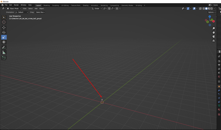Open Orientation Default dropdown
The width and height of the screenshot is (221, 130).
(22, 12)
